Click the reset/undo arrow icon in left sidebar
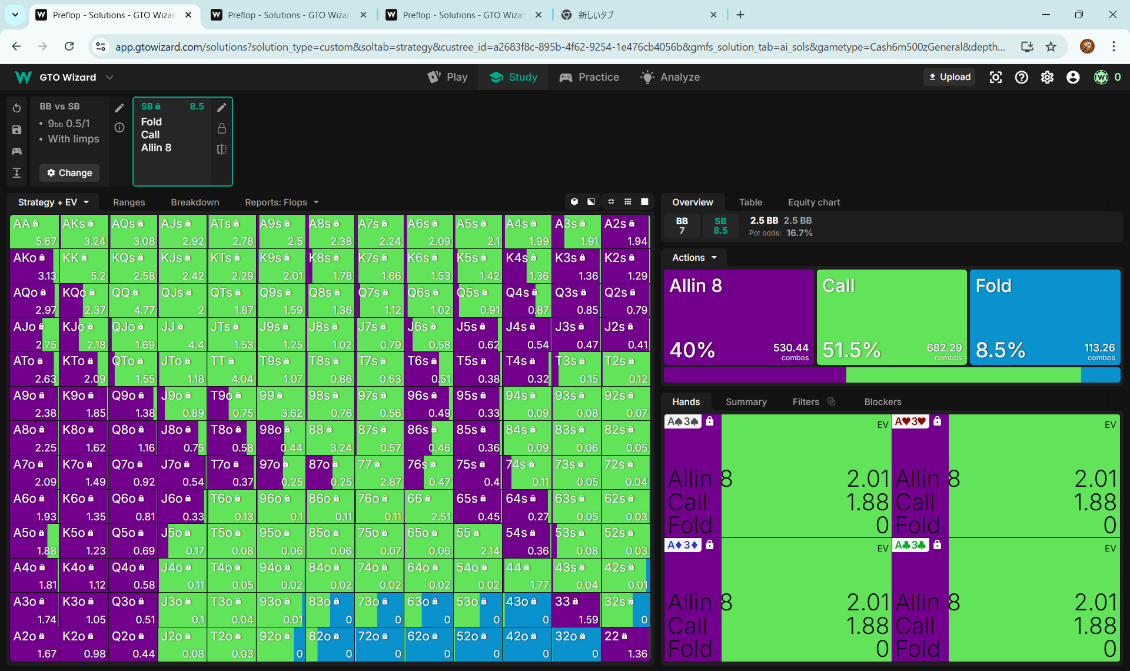The image size is (1130, 671). (x=16, y=108)
